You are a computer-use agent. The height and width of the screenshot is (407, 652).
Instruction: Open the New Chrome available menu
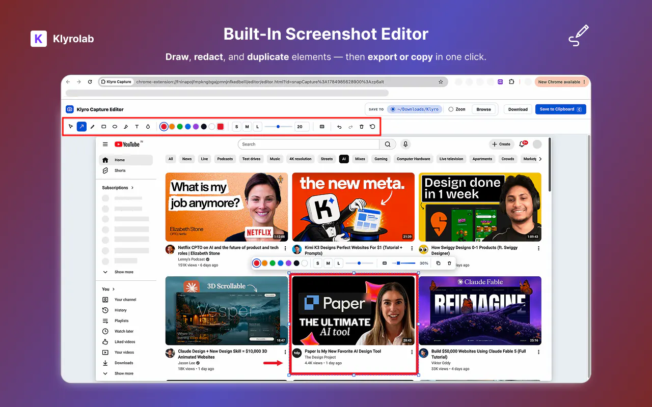point(561,82)
